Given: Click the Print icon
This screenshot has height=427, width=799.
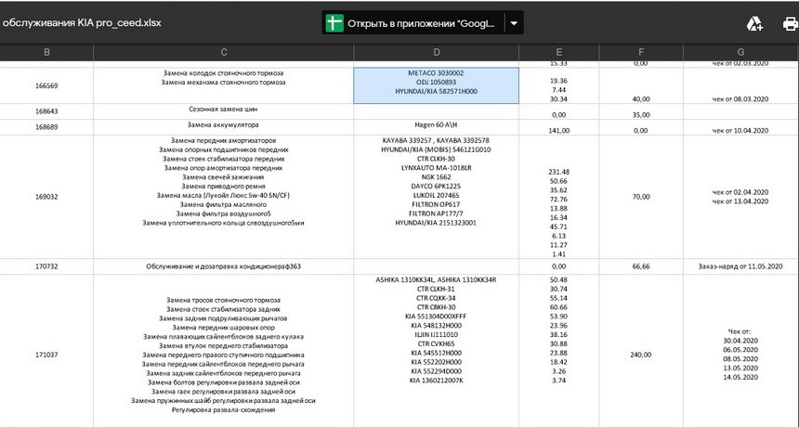Looking at the screenshot, I should [x=791, y=23].
